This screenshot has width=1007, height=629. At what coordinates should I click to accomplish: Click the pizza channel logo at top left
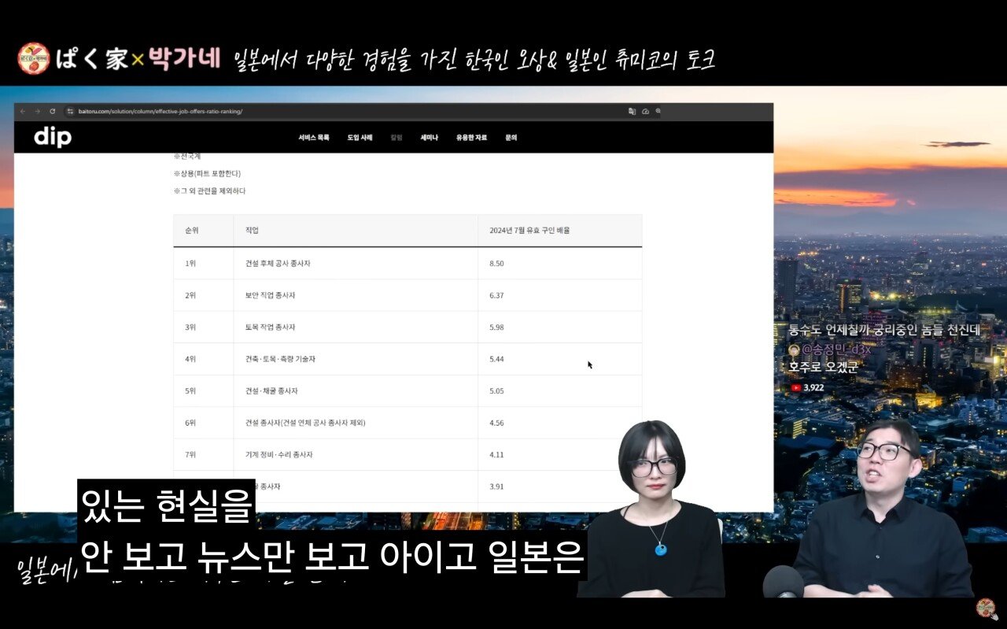[x=34, y=59]
